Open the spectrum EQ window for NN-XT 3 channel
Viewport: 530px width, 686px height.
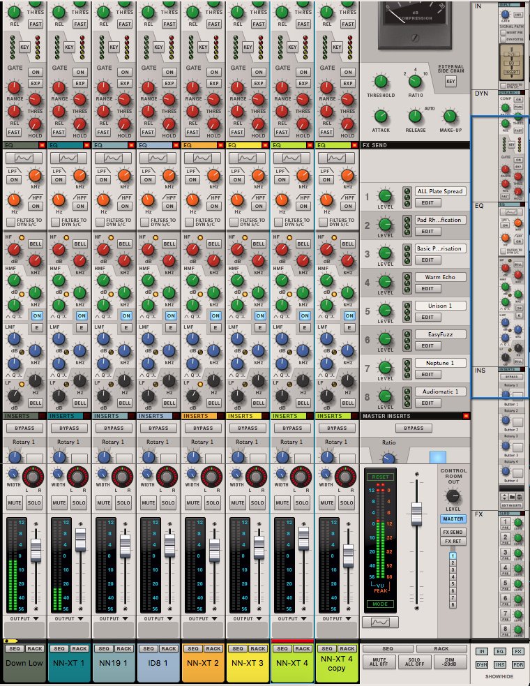tap(248, 158)
